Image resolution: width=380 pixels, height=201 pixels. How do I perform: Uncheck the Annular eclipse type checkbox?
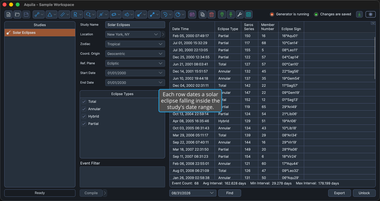(84, 109)
